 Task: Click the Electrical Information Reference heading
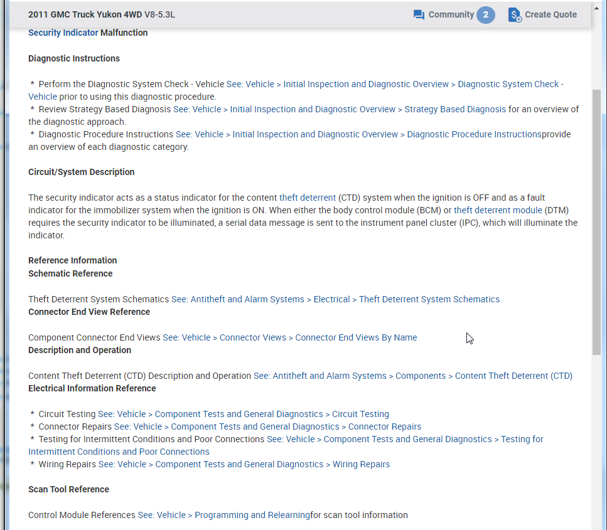[92, 388]
